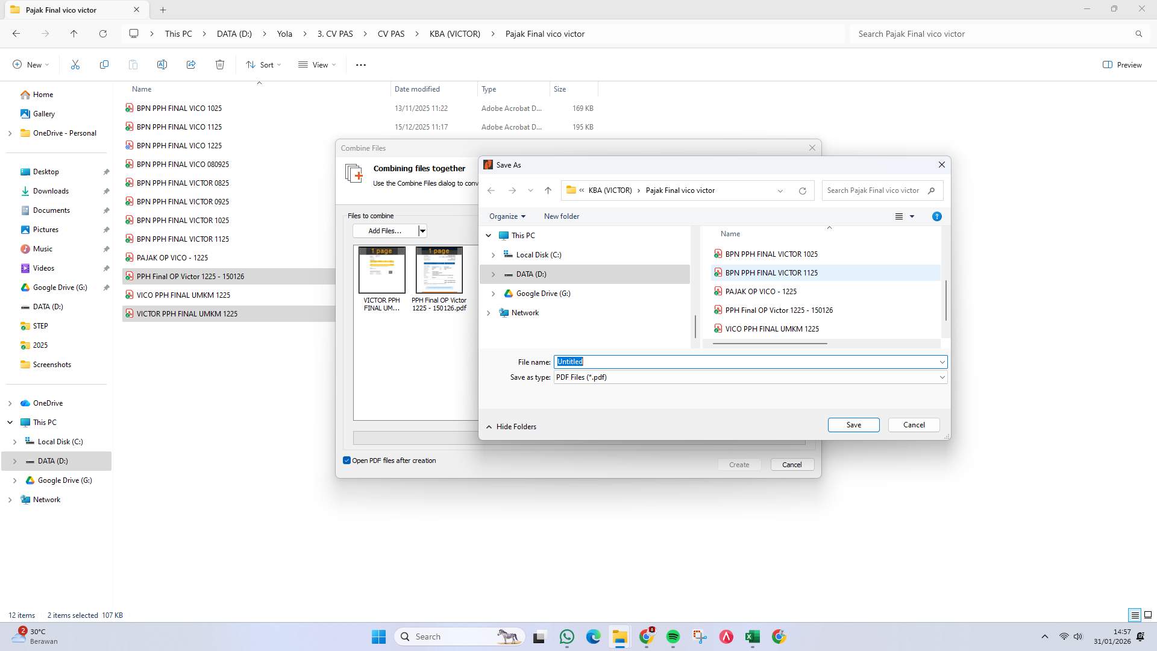Click the Rename icon in Explorer toolbar

pyautogui.click(x=161, y=64)
